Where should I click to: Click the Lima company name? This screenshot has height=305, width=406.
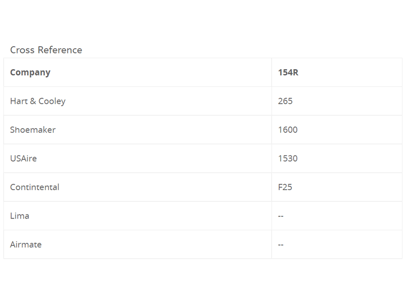[20, 216]
